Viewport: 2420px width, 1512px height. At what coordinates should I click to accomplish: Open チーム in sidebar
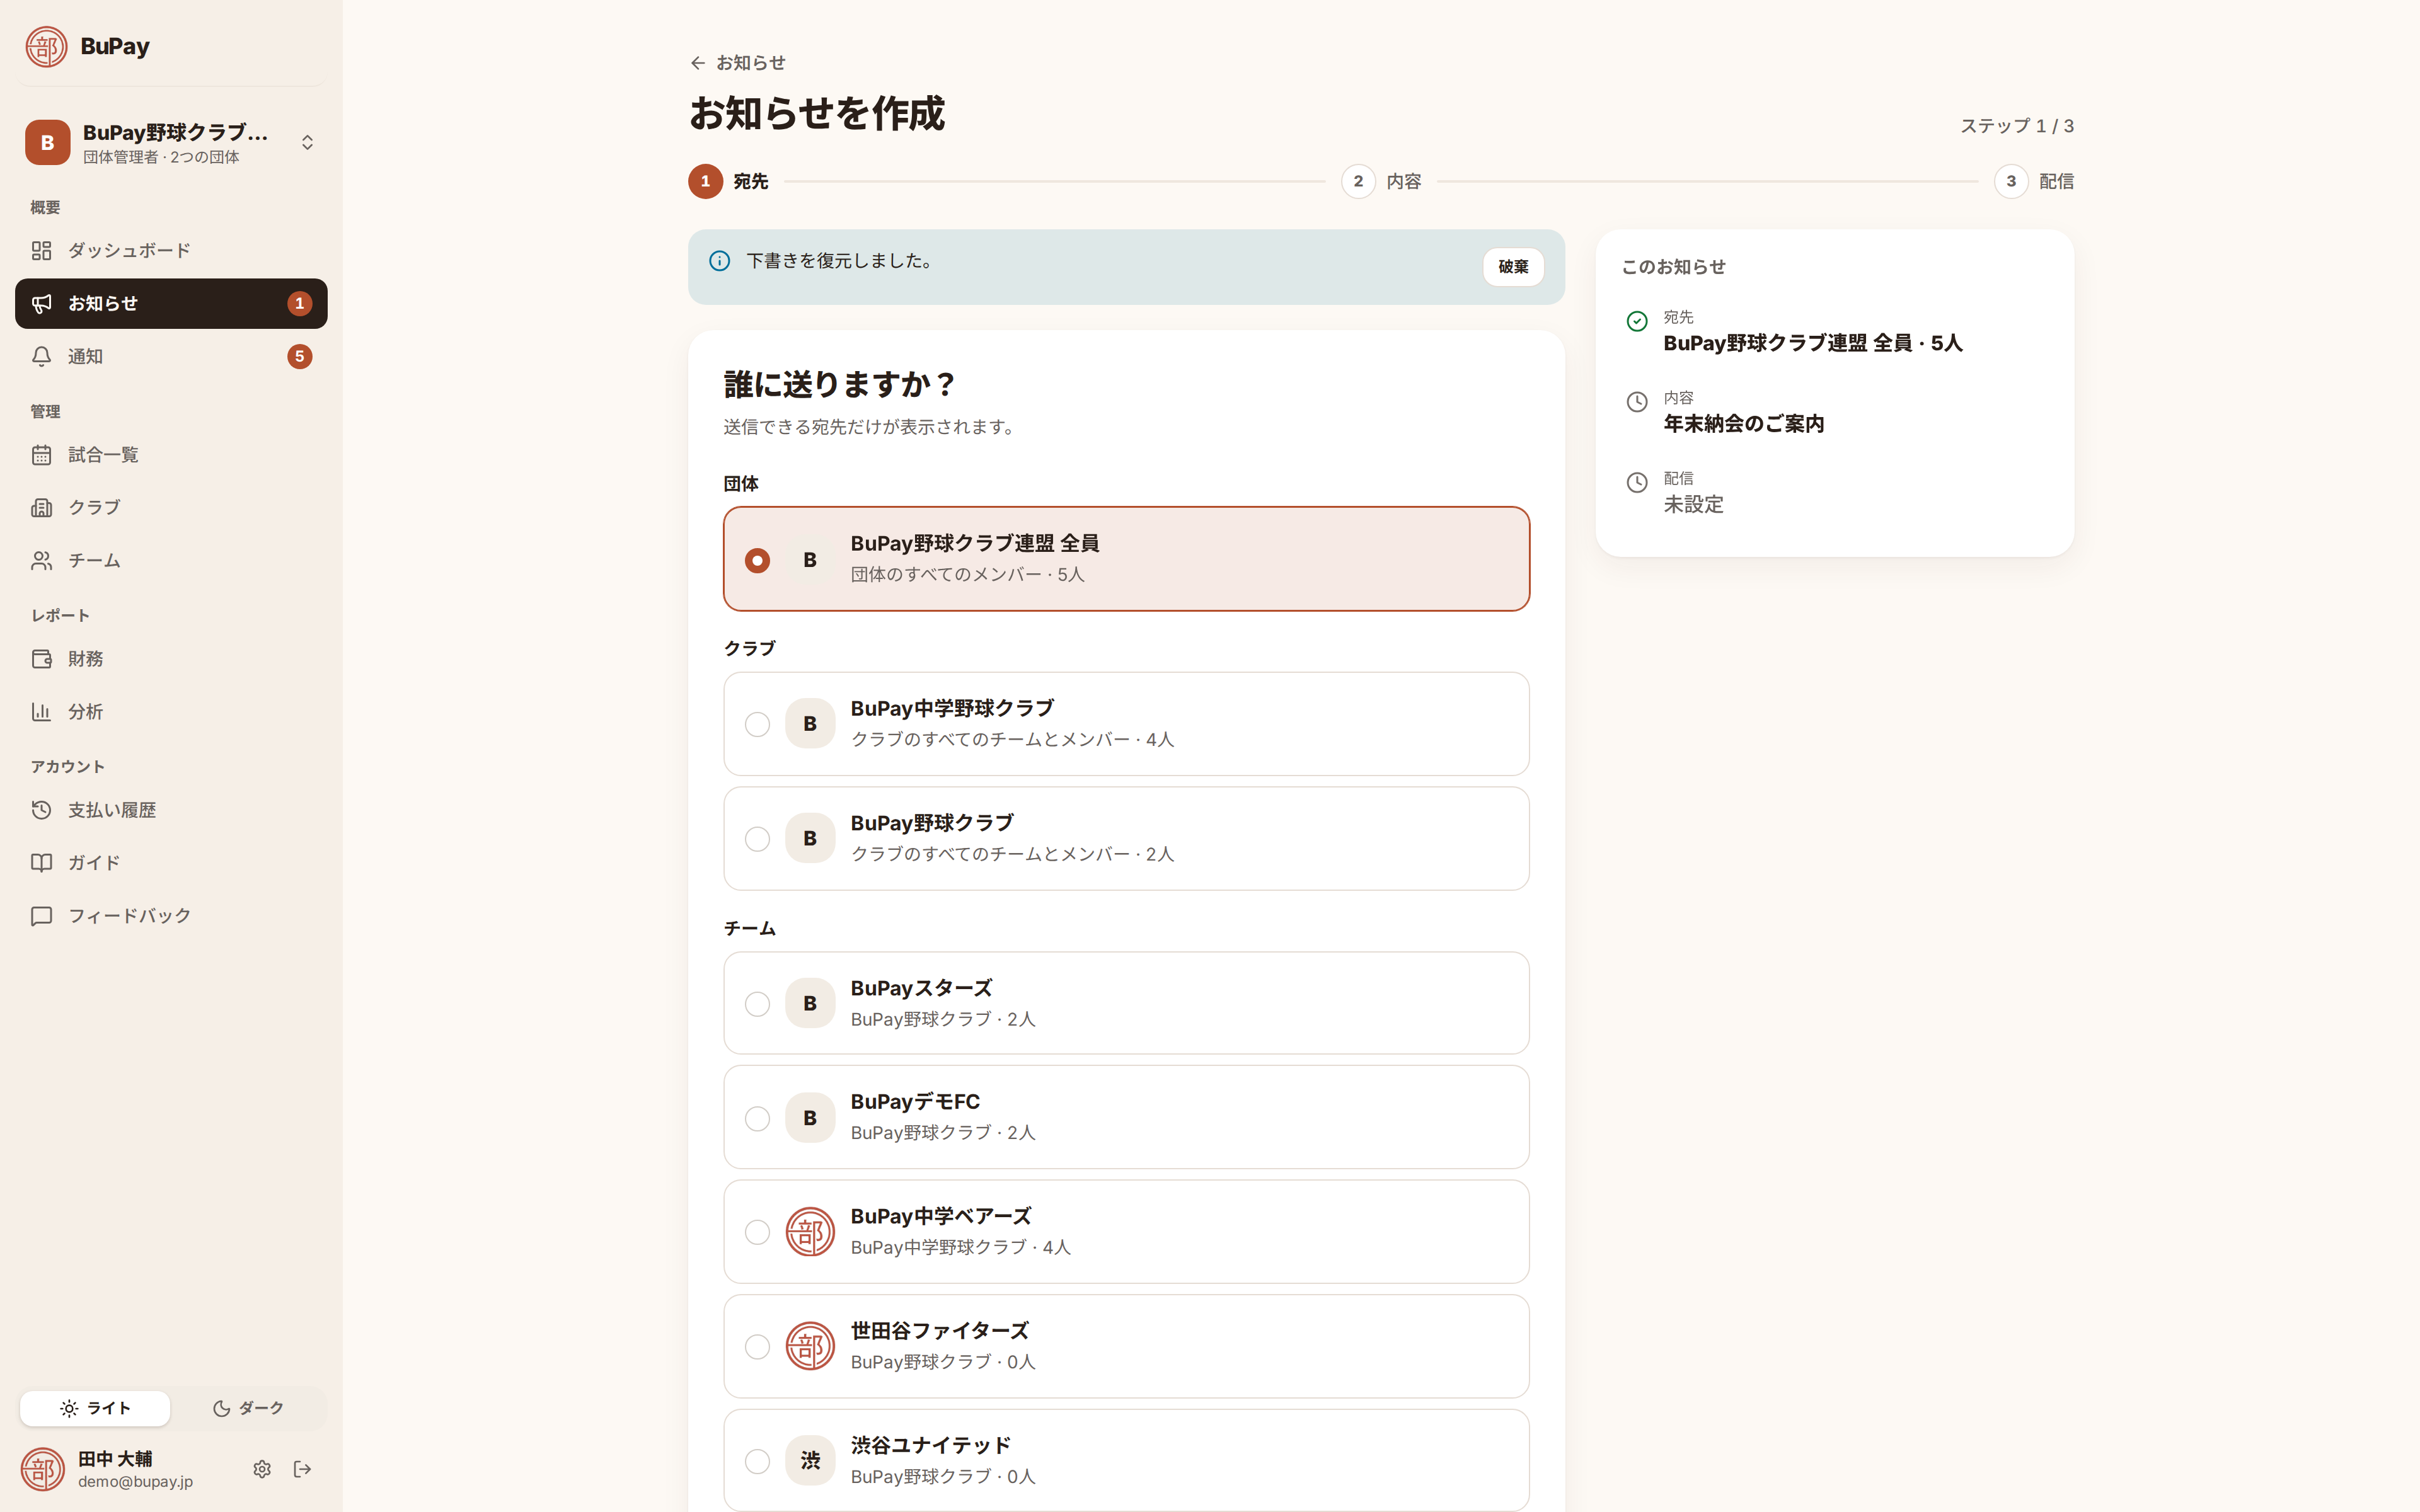pos(171,560)
